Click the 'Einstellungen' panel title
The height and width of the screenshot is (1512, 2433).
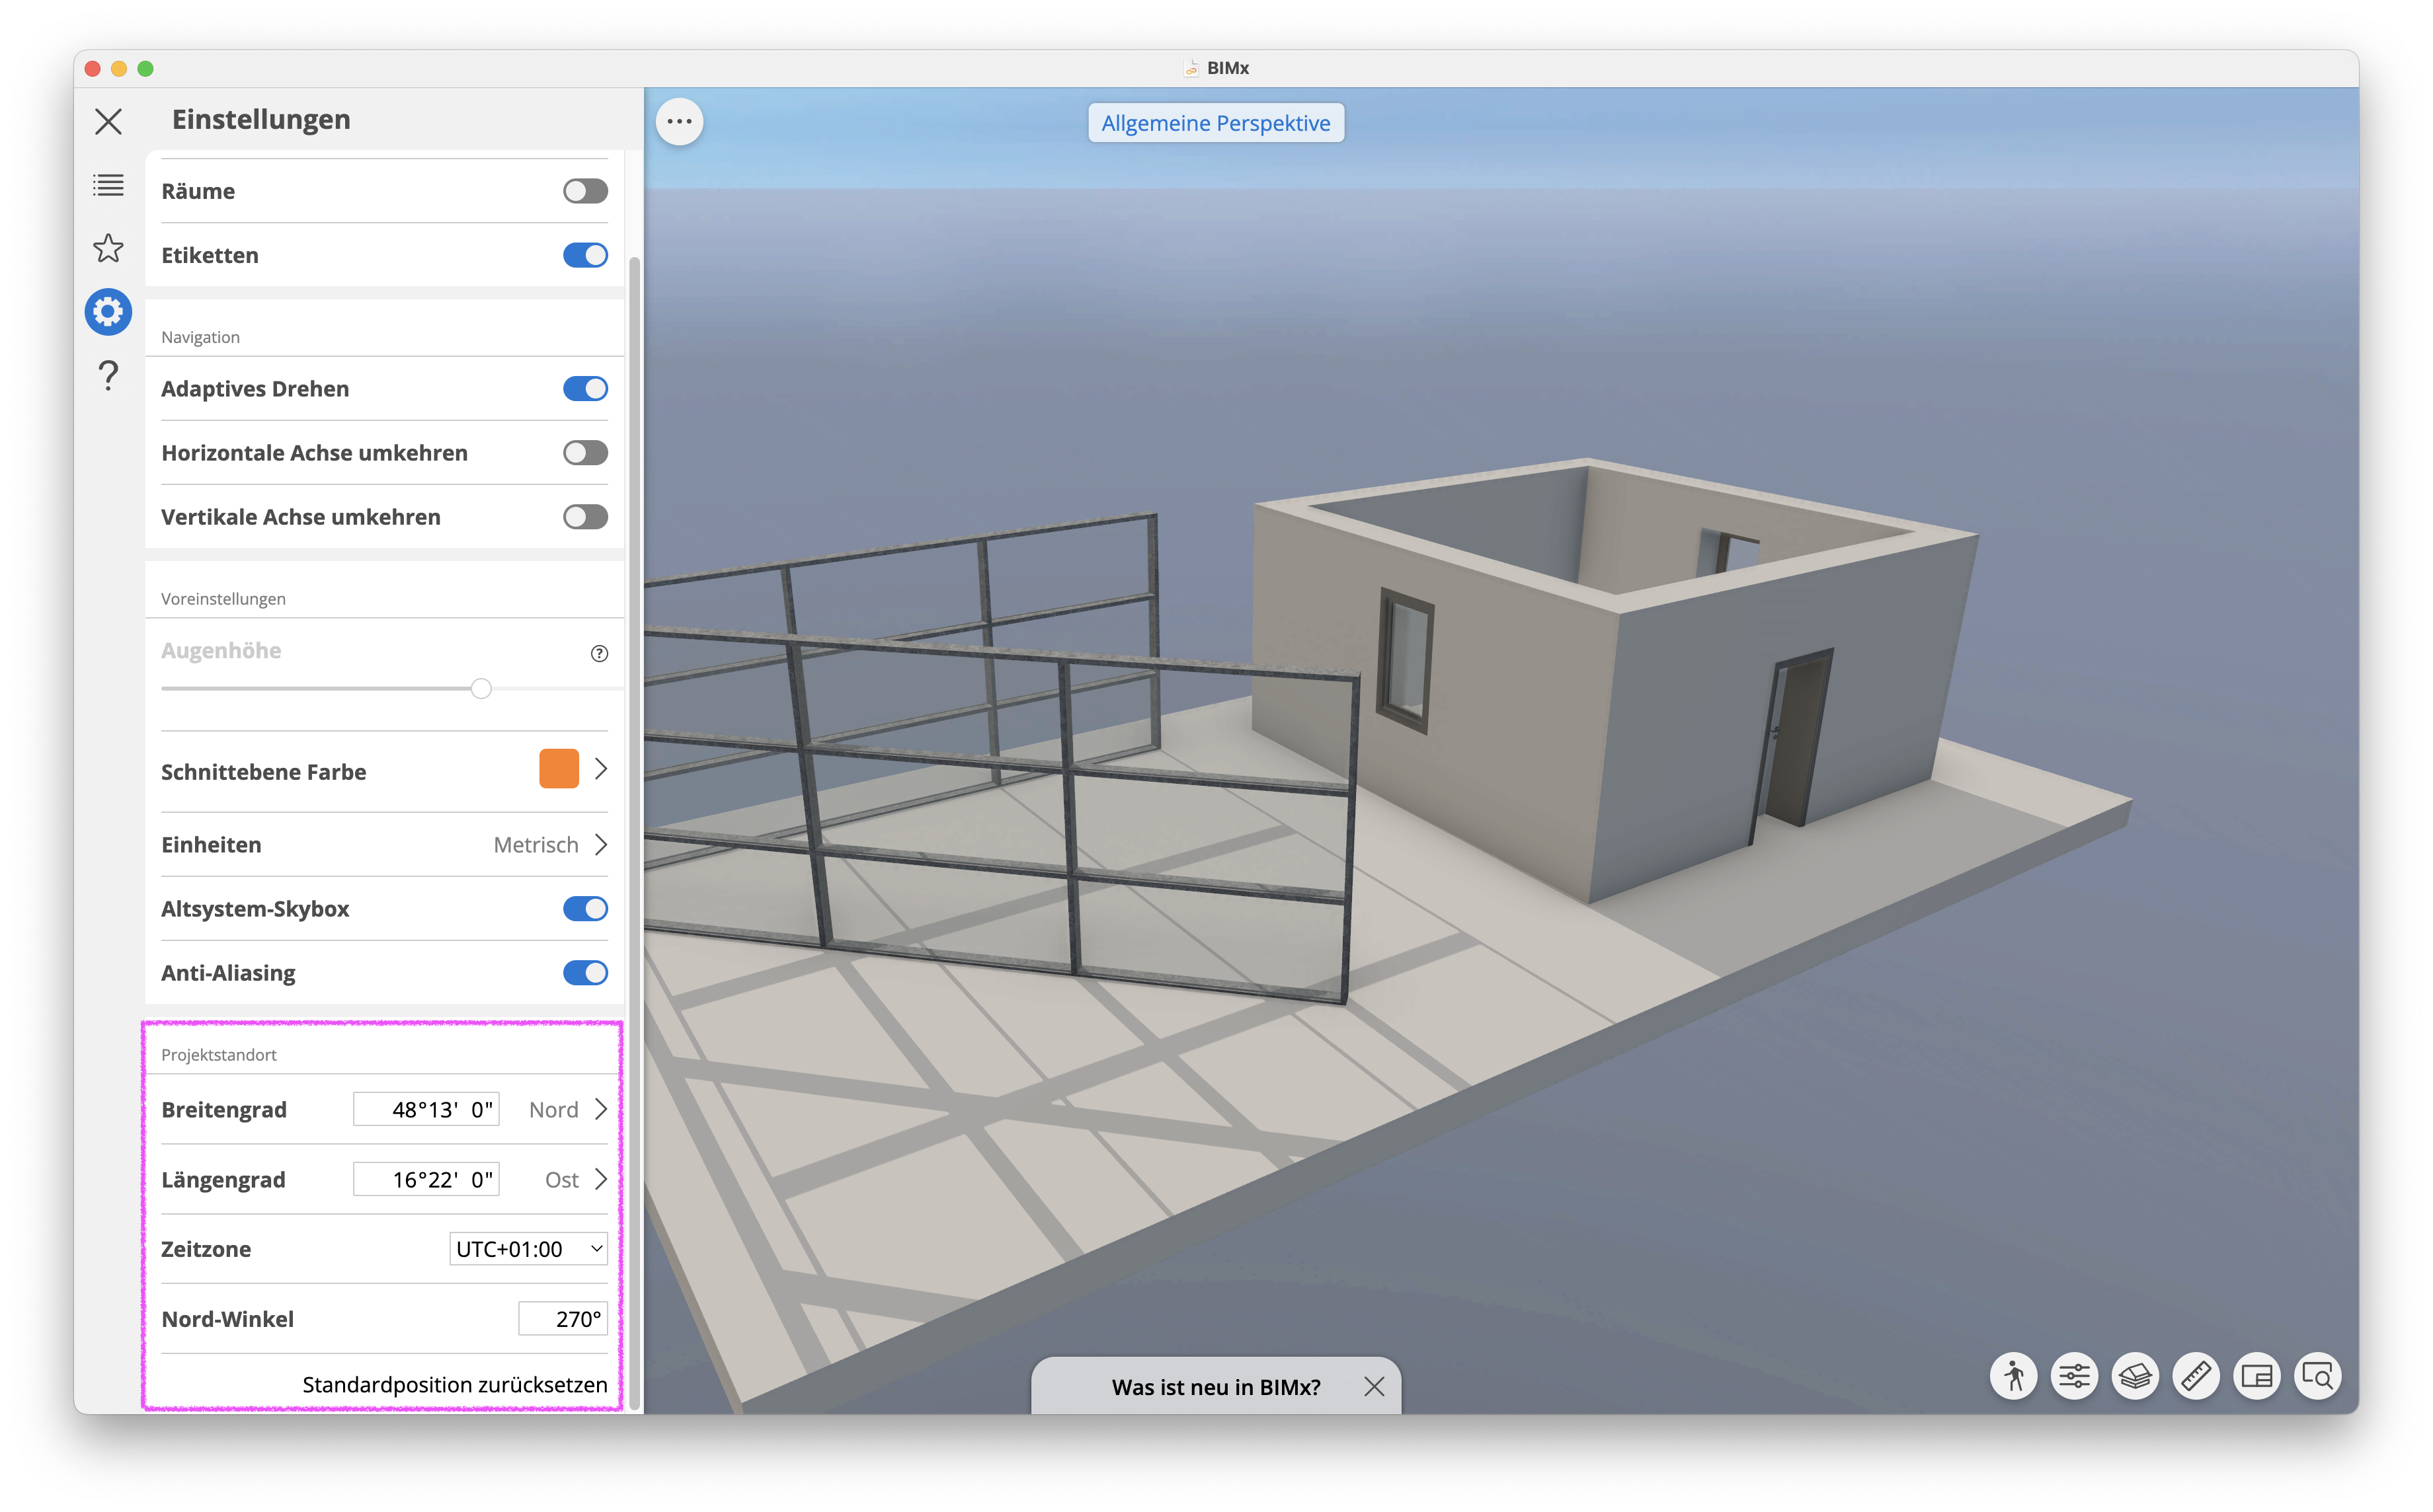pyautogui.click(x=261, y=119)
